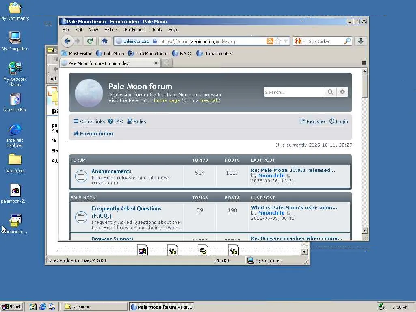This screenshot has width=416, height=312.
Task: Click the Register link
Action: (x=312, y=121)
